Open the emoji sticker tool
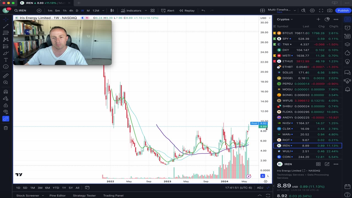The image size is (352, 198). [x=5, y=67]
